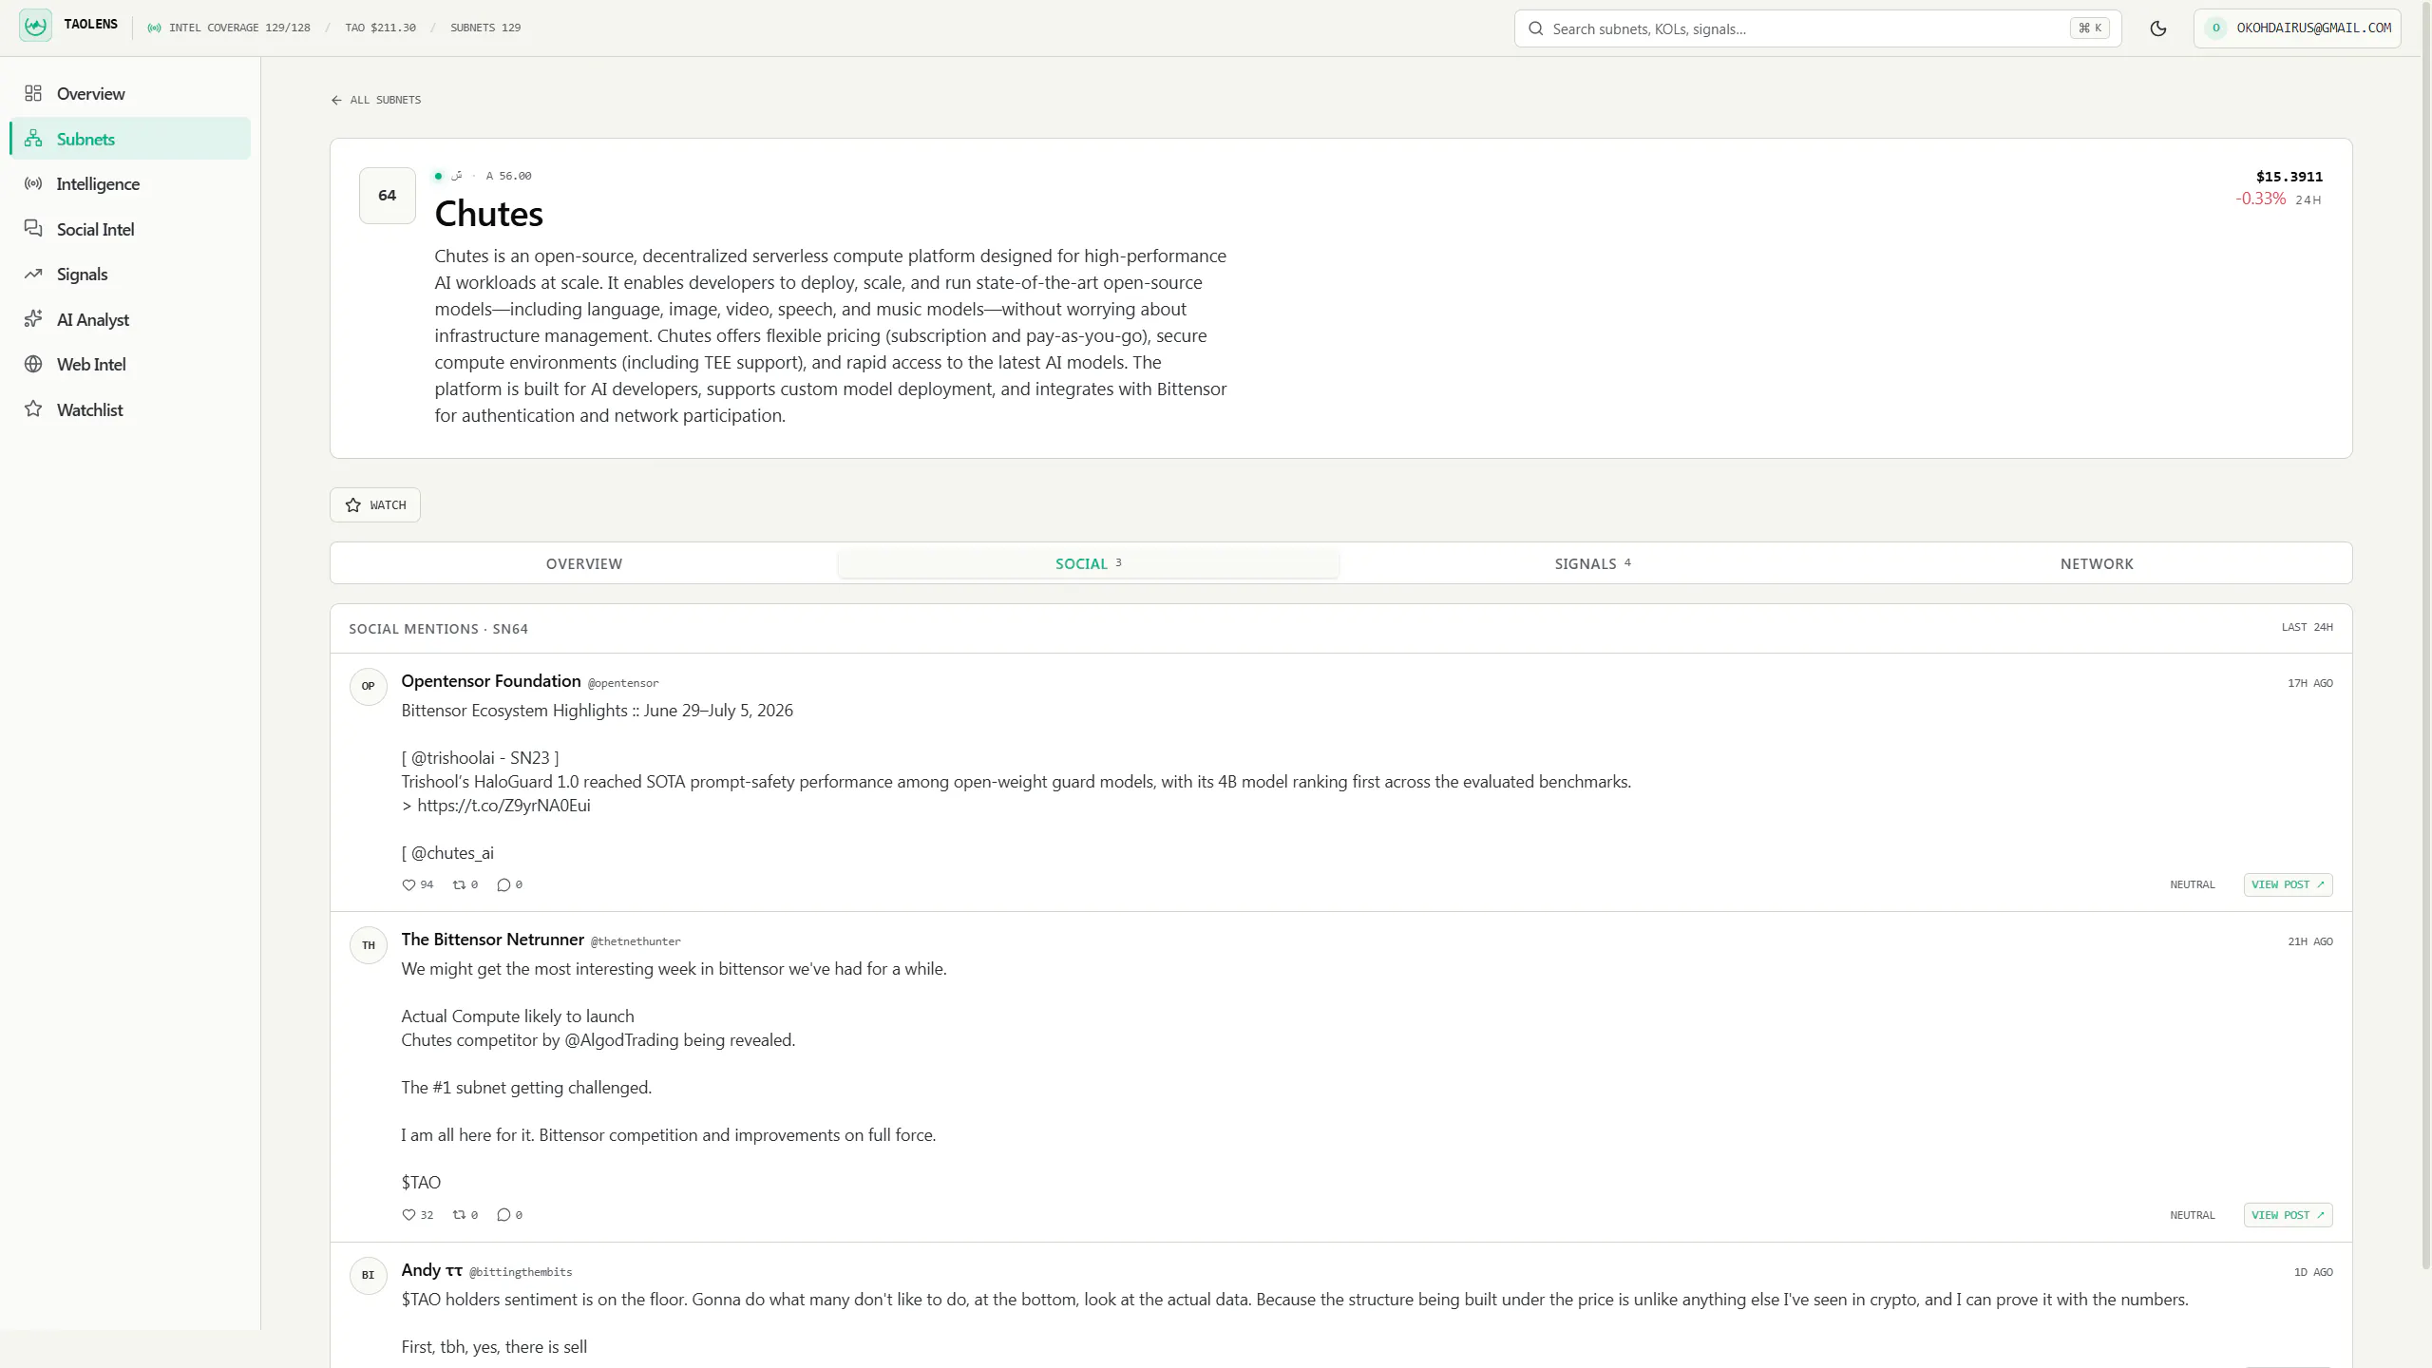Click the TH avatar of The Bittensor Netrunner
This screenshot has height=1368, width=2432.
[x=369, y=945]
